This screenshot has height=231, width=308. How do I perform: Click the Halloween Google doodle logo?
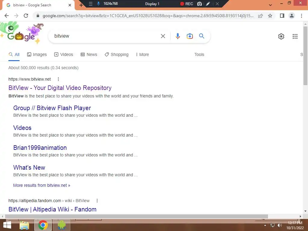pyautogui.click(x=22, y=33)
